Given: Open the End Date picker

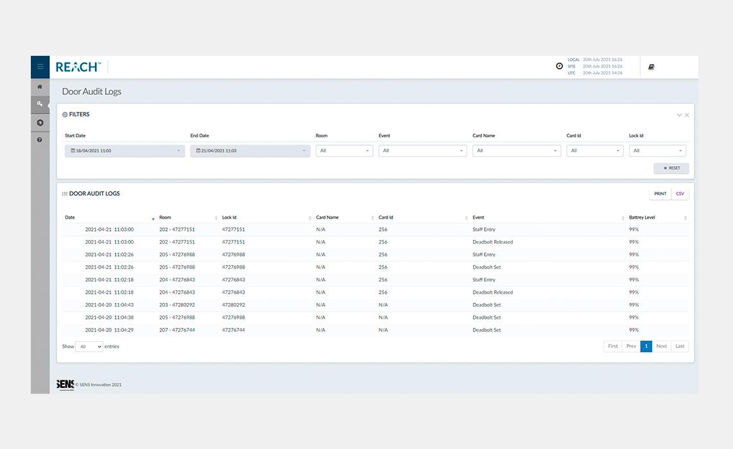Looking at the screenshot, I should 250,151.
